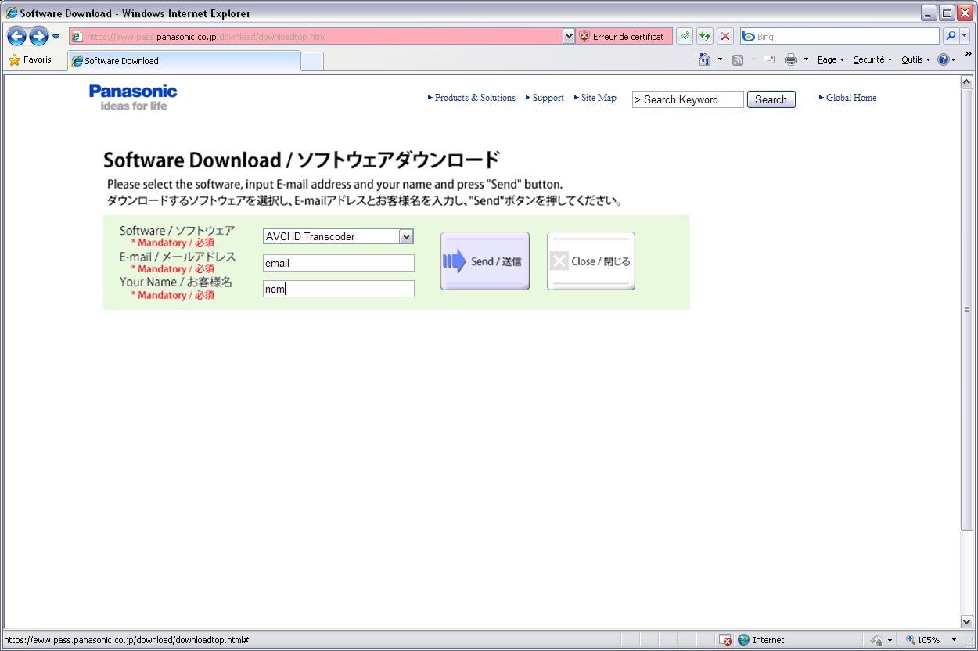Click the Bing search magnifier icon

(x=951, y=36)
